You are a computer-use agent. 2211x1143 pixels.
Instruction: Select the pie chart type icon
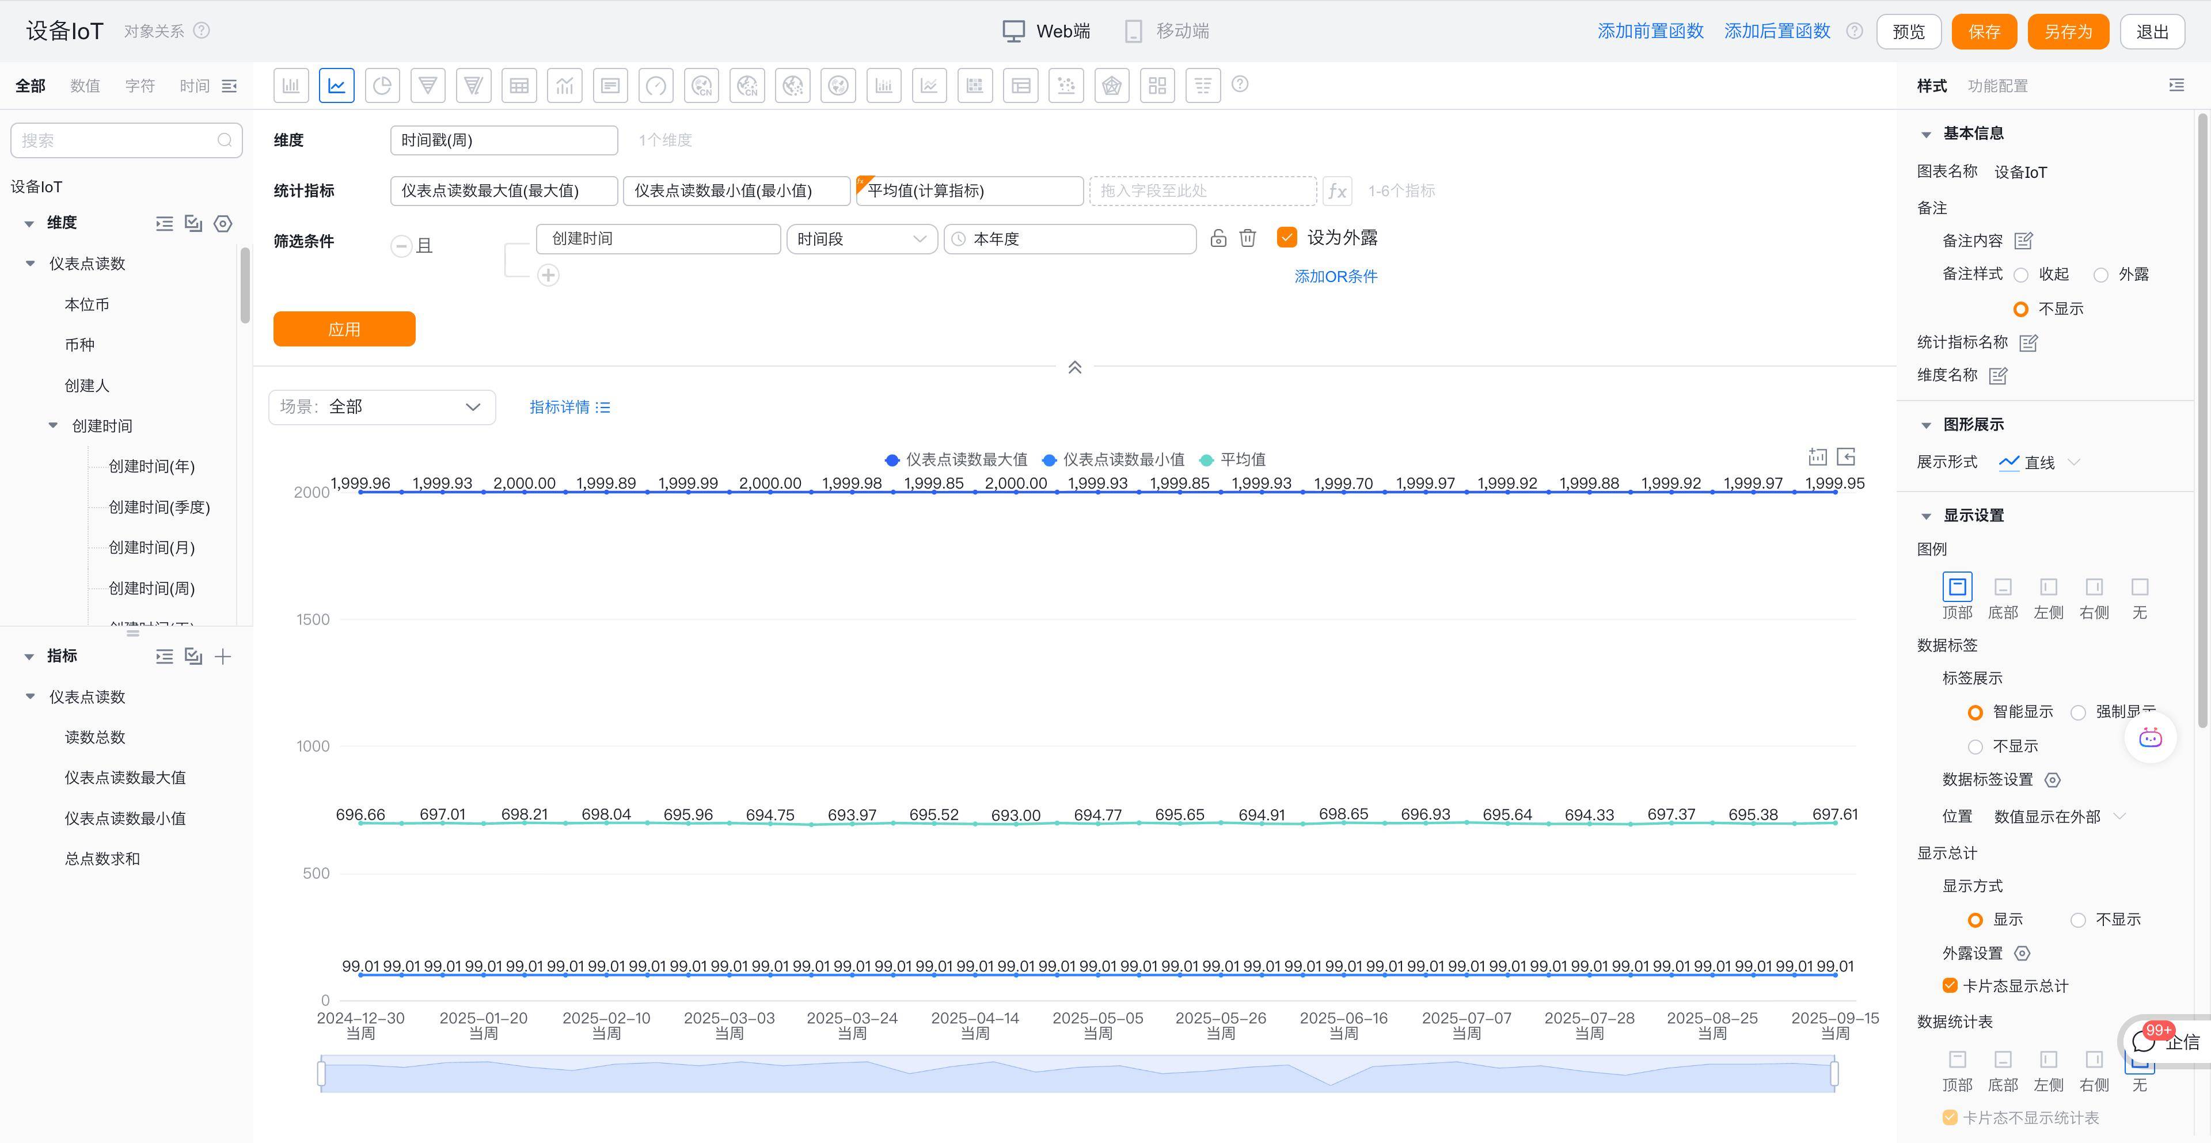pyautogui.click(x=382, y=86)
